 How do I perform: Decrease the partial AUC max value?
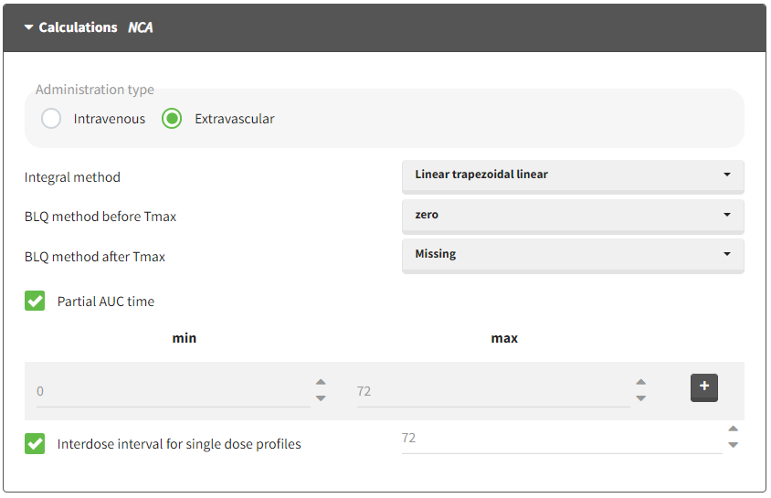(640, 398)
